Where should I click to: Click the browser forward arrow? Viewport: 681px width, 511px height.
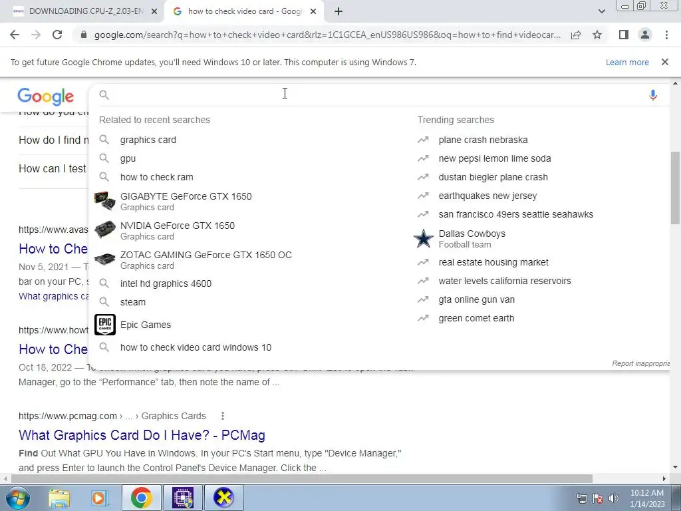pyautogui.click(x=36, y=35)
